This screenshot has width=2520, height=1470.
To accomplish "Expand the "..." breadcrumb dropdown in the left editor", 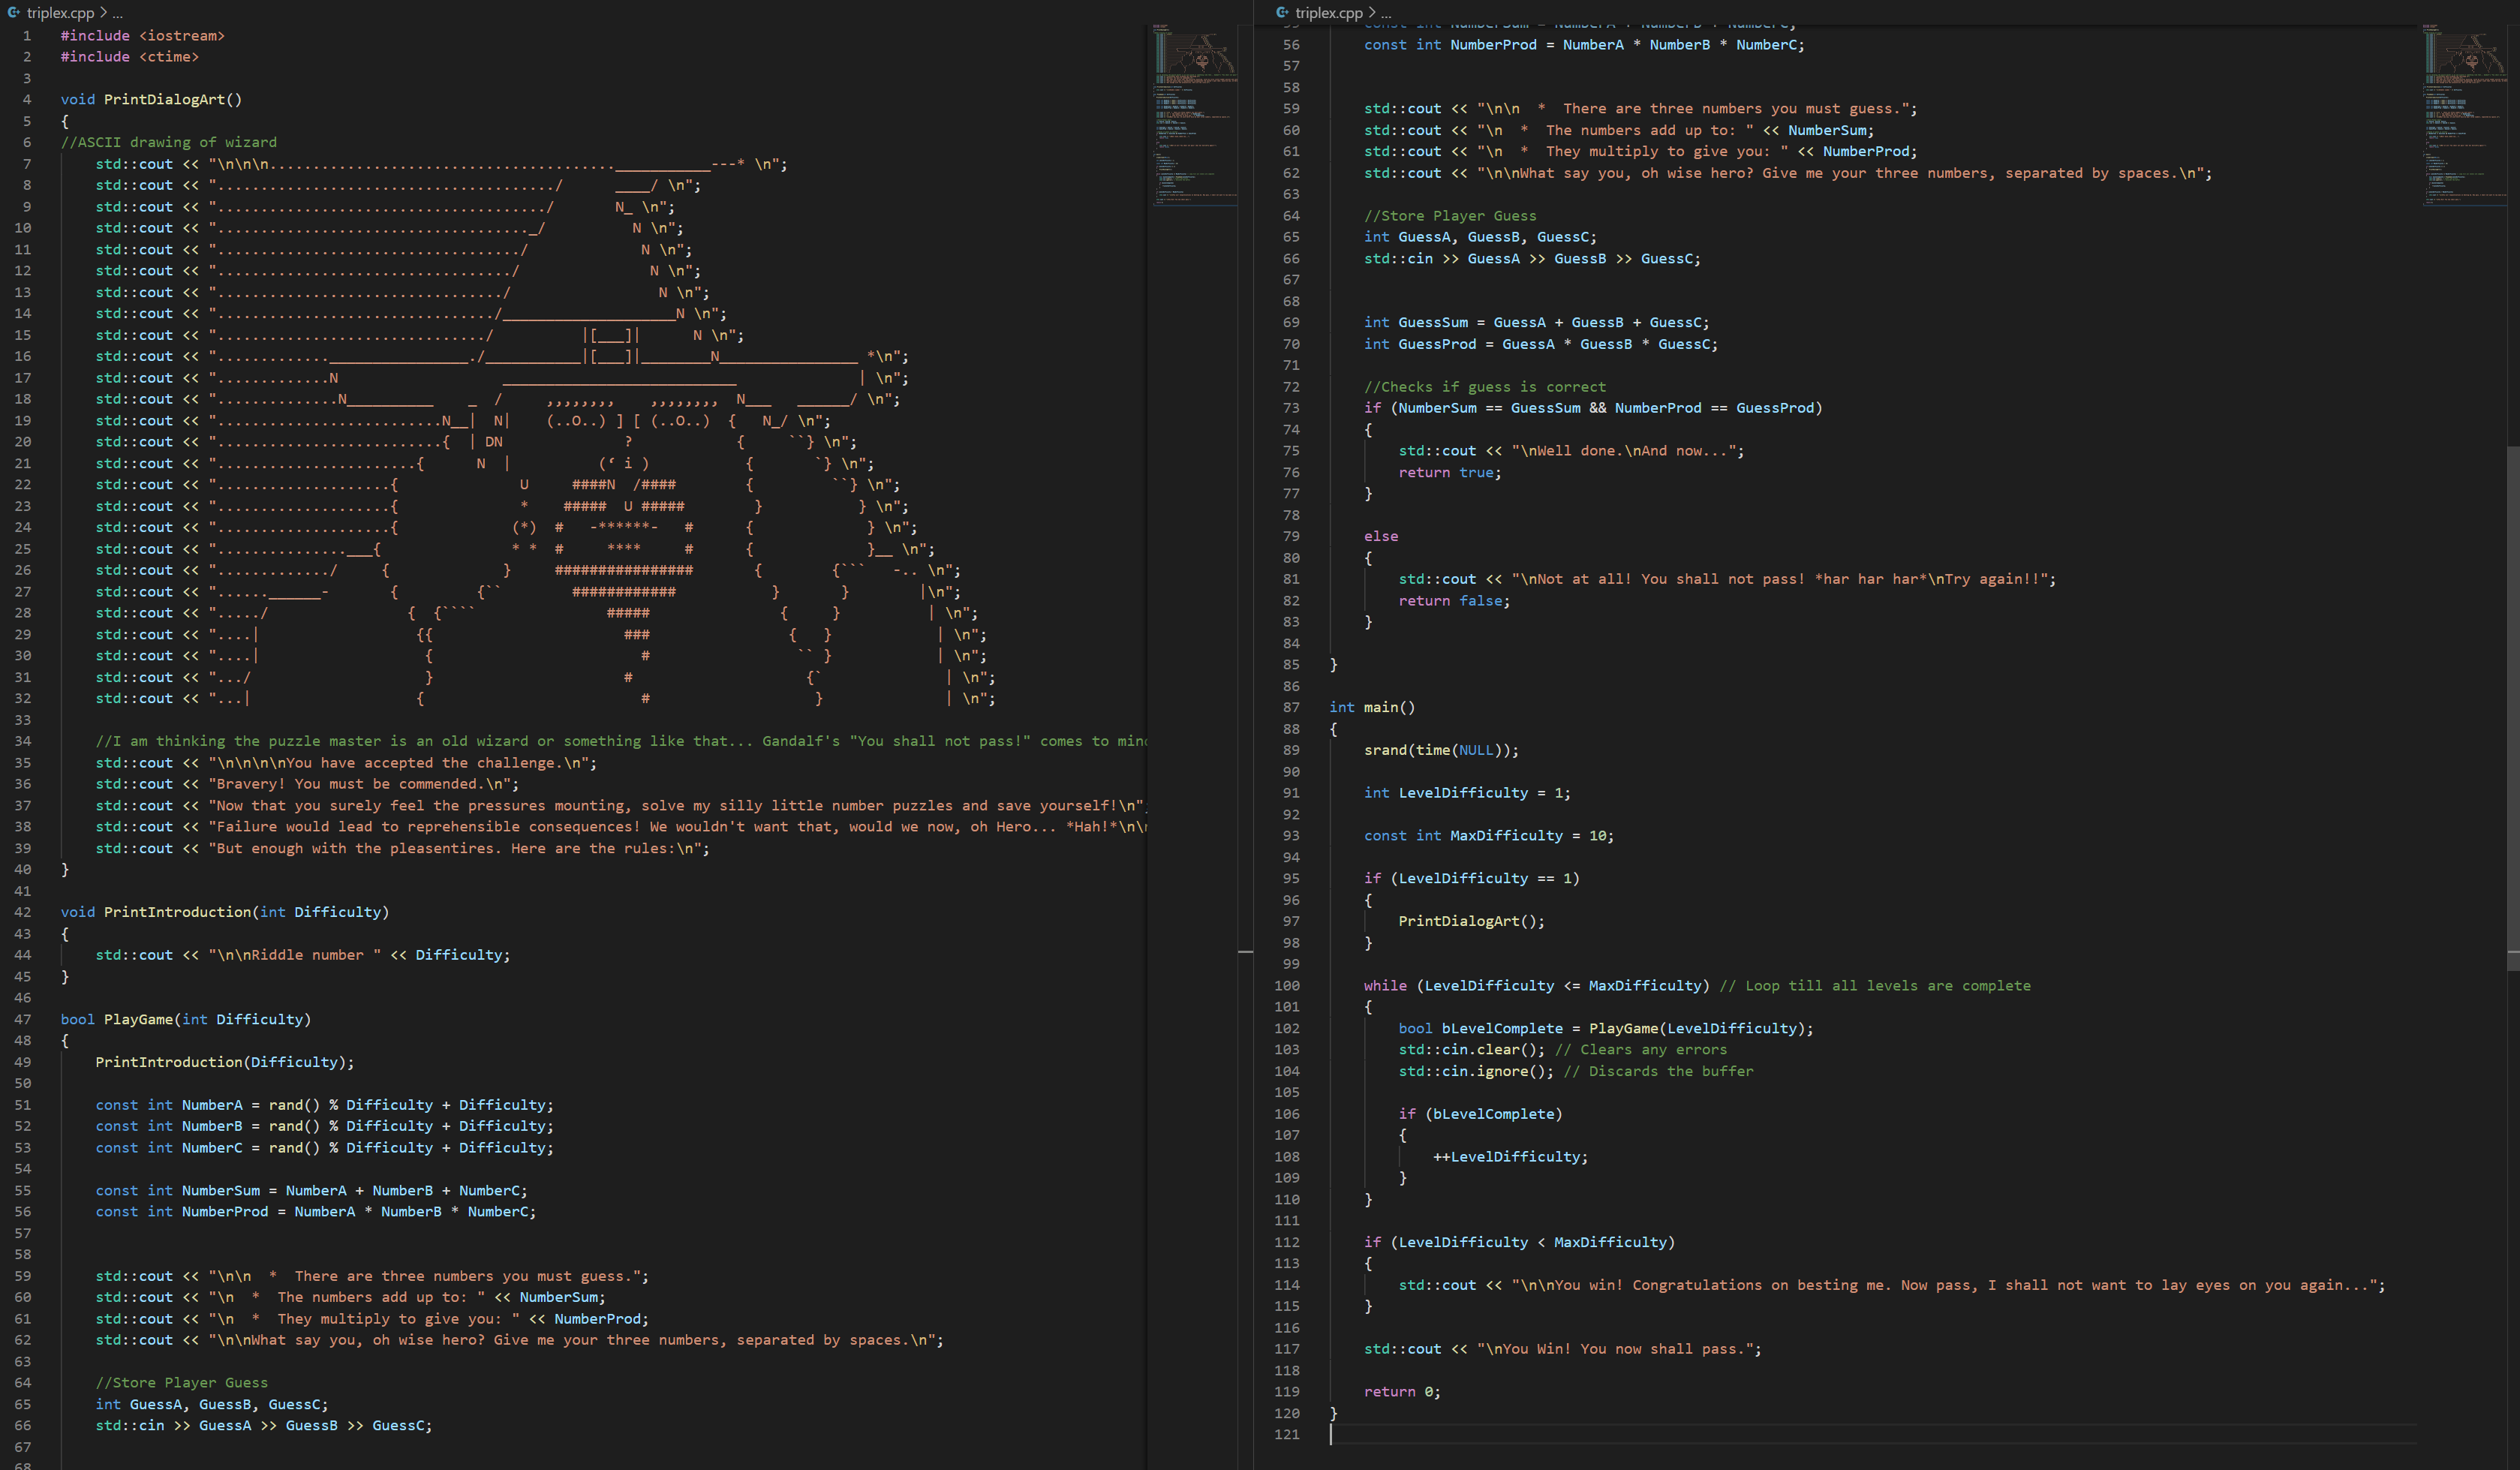I will coord(117,13).
